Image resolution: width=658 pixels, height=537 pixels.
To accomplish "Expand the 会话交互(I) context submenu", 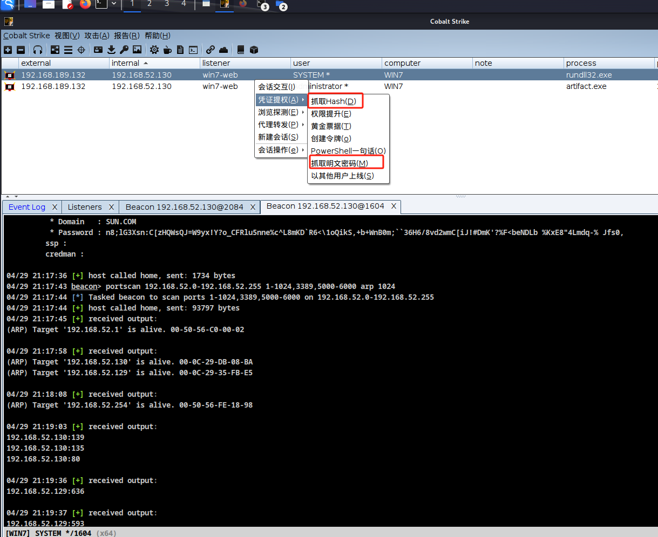I will click(281, 87).
